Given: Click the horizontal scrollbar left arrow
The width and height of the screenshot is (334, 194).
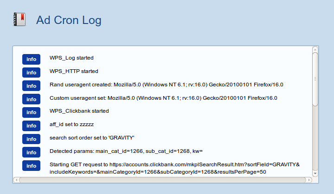Looking at the screenshot, I should (x=16, y=180).
